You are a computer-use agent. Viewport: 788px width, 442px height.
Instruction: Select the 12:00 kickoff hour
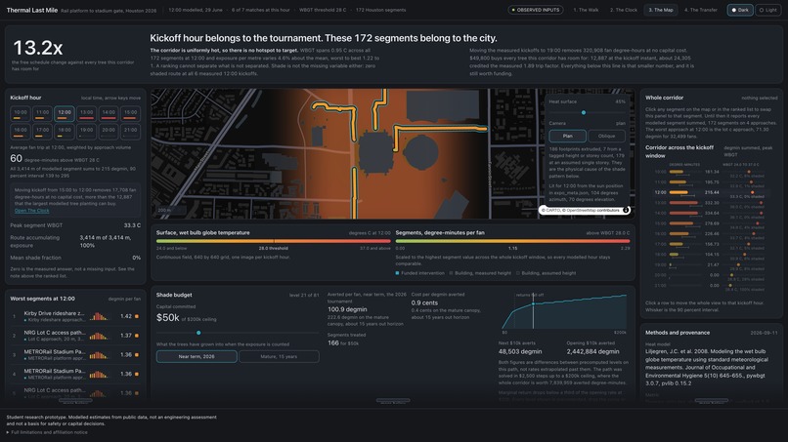coord(65,114)
